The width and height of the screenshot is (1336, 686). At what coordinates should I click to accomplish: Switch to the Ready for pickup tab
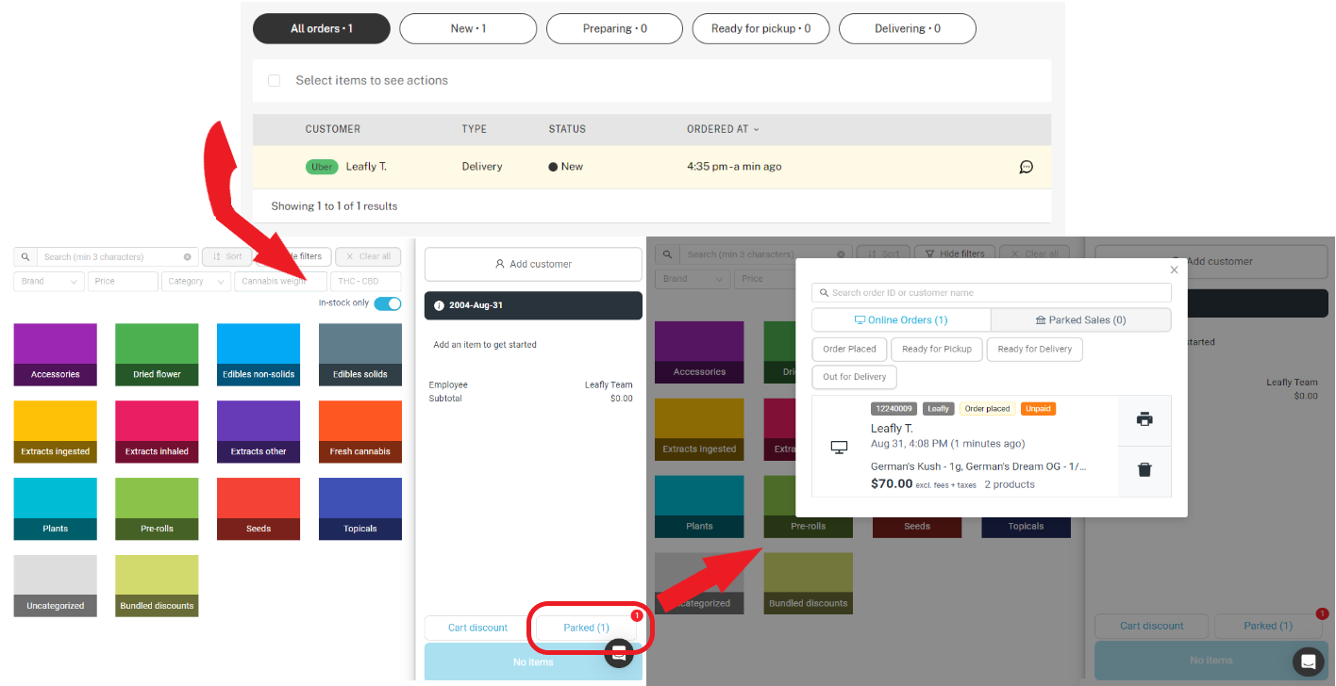pyautogui.click(x=760, y=28)
